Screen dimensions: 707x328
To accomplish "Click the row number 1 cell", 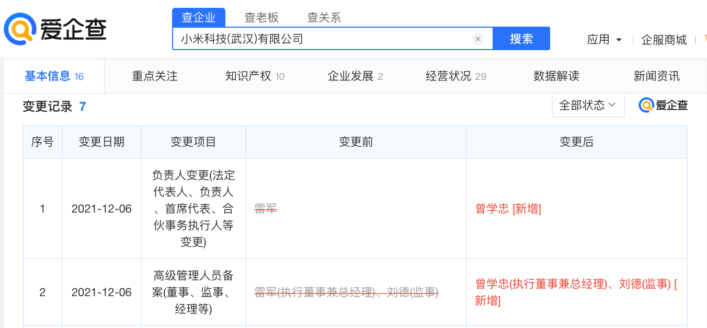I will [42, 209].
